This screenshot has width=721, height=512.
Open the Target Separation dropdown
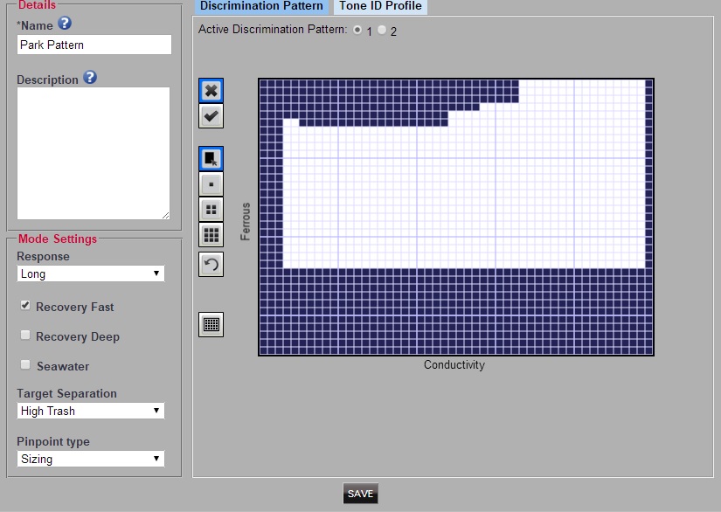tap(91, 411)
